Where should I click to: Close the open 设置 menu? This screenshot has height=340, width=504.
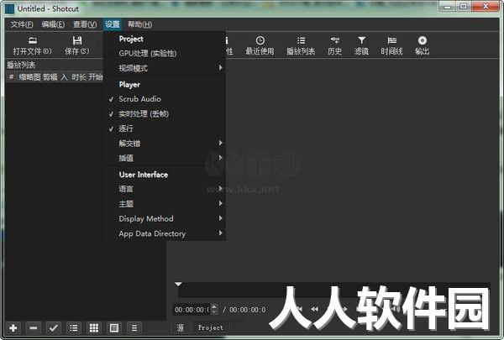(x=113, y=24)
